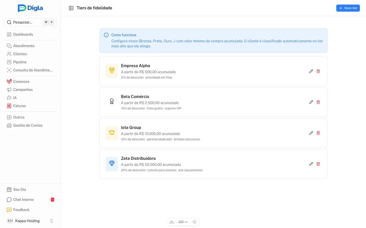Click the Tiers de fidelidade page title
The height and width of the screenshot is (228, 366).
(94, 8)
